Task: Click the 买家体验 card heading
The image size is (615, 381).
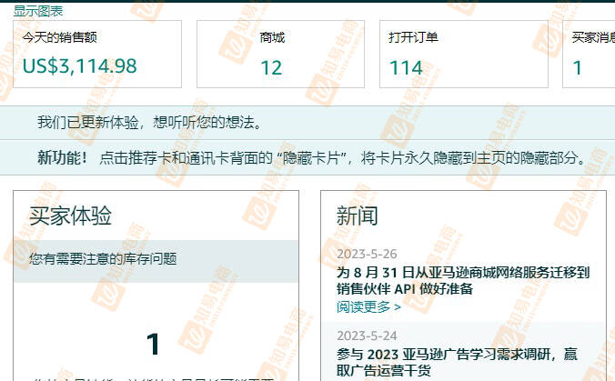Action: (71, 216)
